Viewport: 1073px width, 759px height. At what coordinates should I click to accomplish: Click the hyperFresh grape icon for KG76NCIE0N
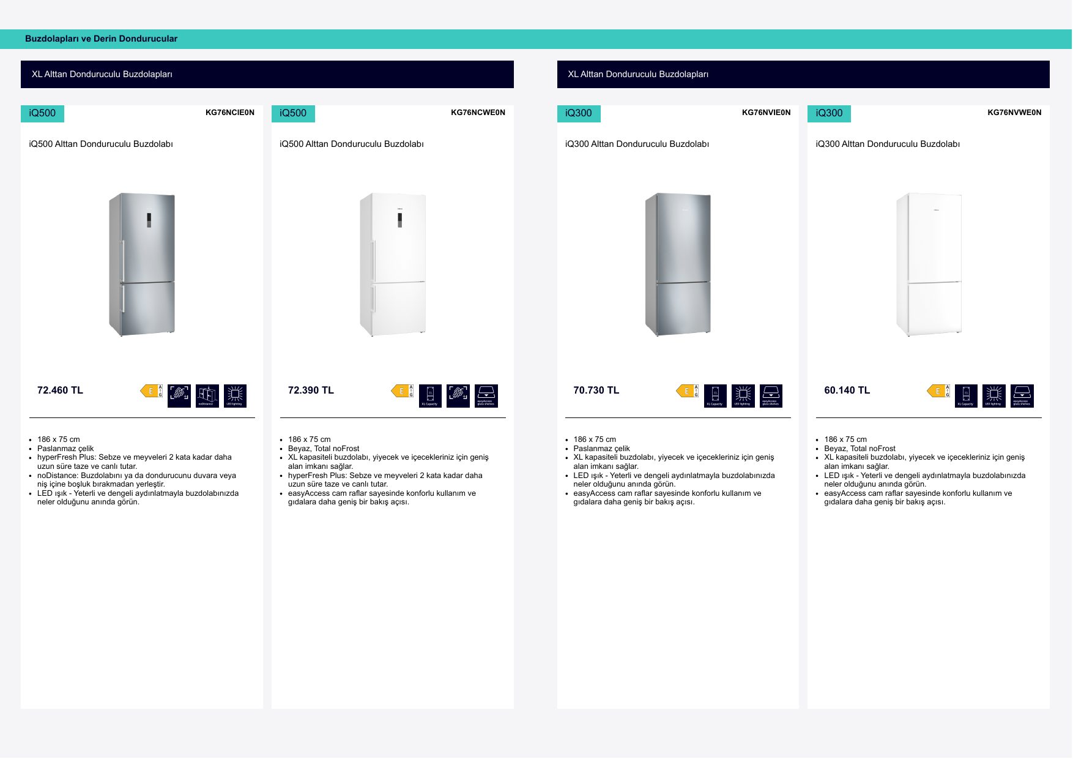[x=179, y=396]
